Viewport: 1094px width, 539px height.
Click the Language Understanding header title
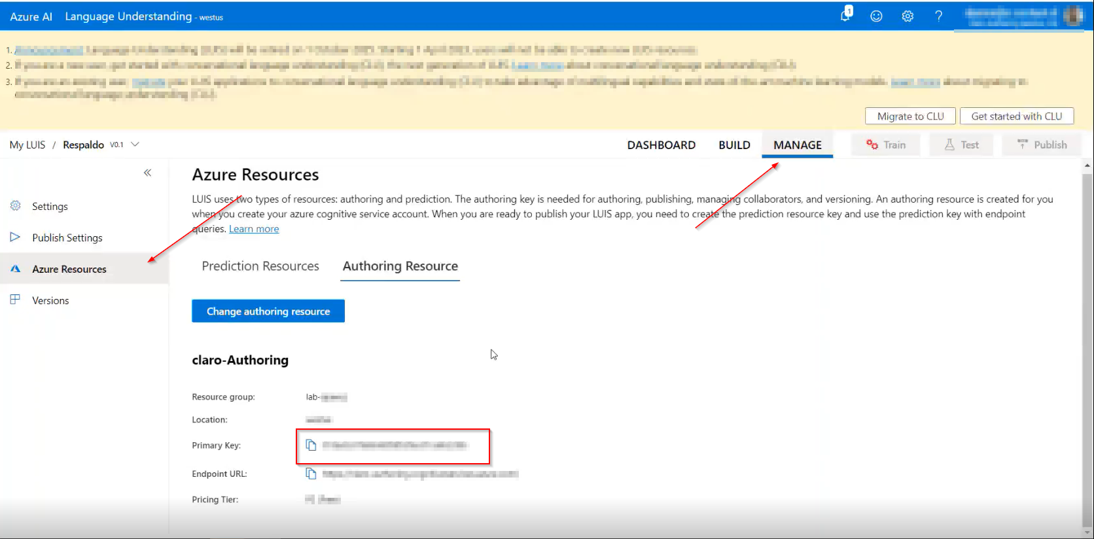(128, 16)
